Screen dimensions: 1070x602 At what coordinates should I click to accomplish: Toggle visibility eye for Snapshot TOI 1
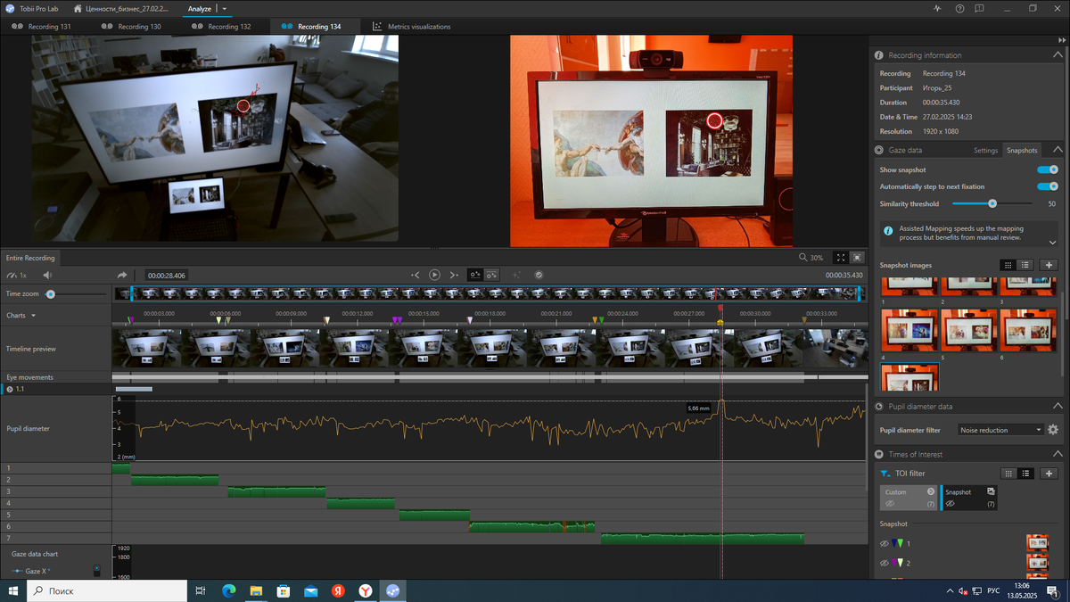point(885,543)
